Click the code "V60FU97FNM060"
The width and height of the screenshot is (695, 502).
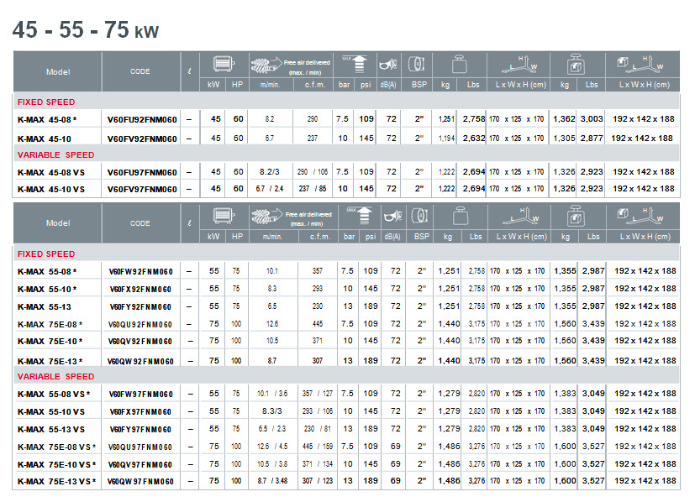point(142,173)
